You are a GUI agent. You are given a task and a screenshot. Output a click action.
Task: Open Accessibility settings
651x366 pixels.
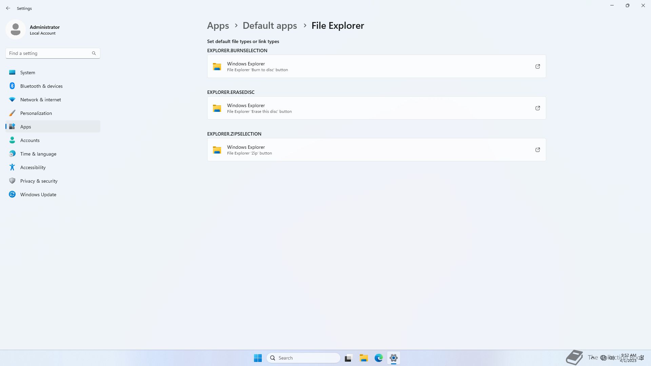pos(53,167)
